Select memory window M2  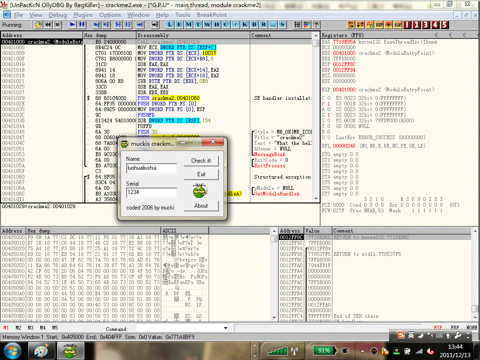tap(18, 328)
